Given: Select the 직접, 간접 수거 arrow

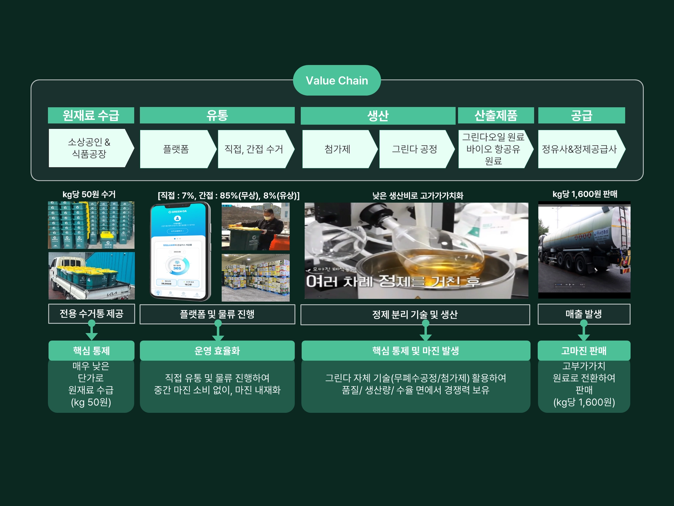Looking at the screenshot, I should 253,149.
